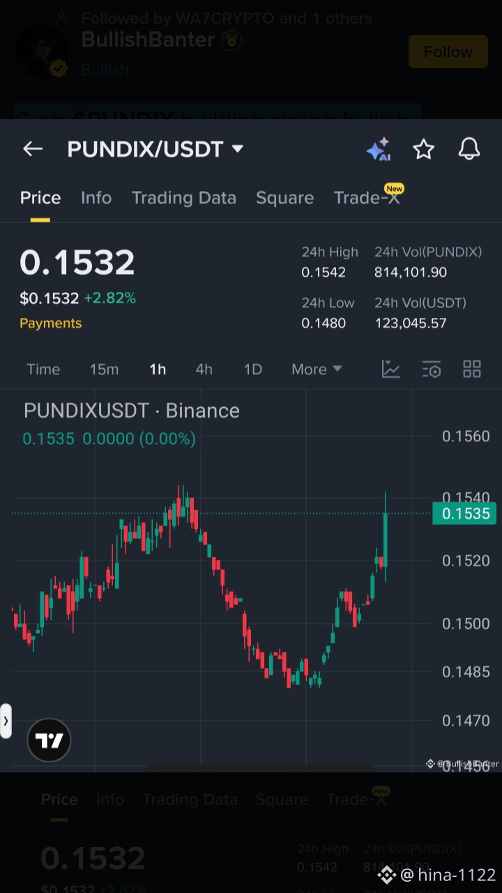Viewport: 502px width, 893px height.
Task: Open the AI sparkle assistant icon
Action: pyautogui.click(x=379, y=149)
